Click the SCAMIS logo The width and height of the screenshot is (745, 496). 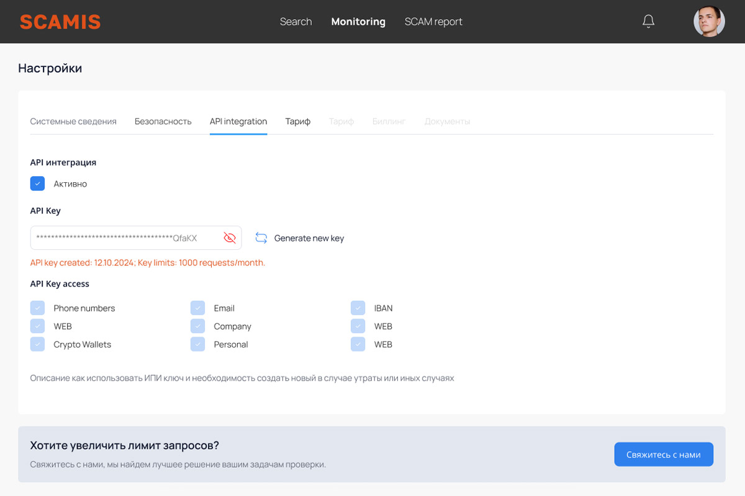point(60,22)
